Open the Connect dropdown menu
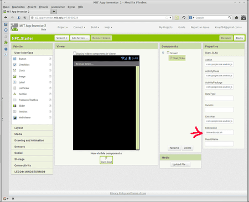Image resolution: width=249 pixels, height=202 pixels. (79, 27)
